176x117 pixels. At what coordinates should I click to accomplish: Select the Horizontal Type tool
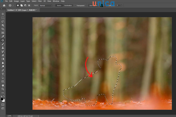coord(3,74)
